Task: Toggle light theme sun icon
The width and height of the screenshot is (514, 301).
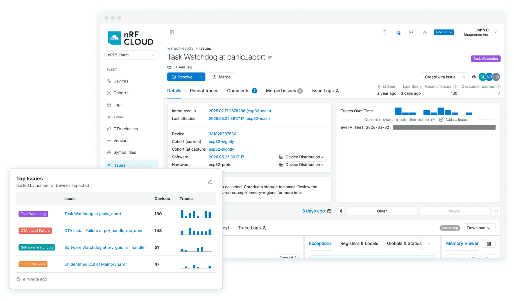Action: [425, 32]
